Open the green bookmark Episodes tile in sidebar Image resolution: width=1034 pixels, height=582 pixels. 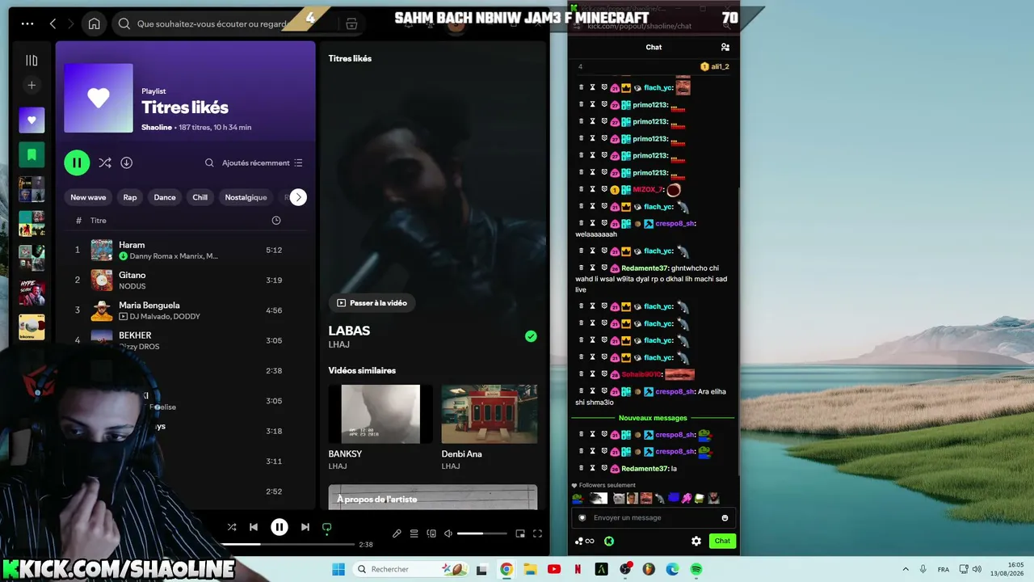tap(32, 154)
